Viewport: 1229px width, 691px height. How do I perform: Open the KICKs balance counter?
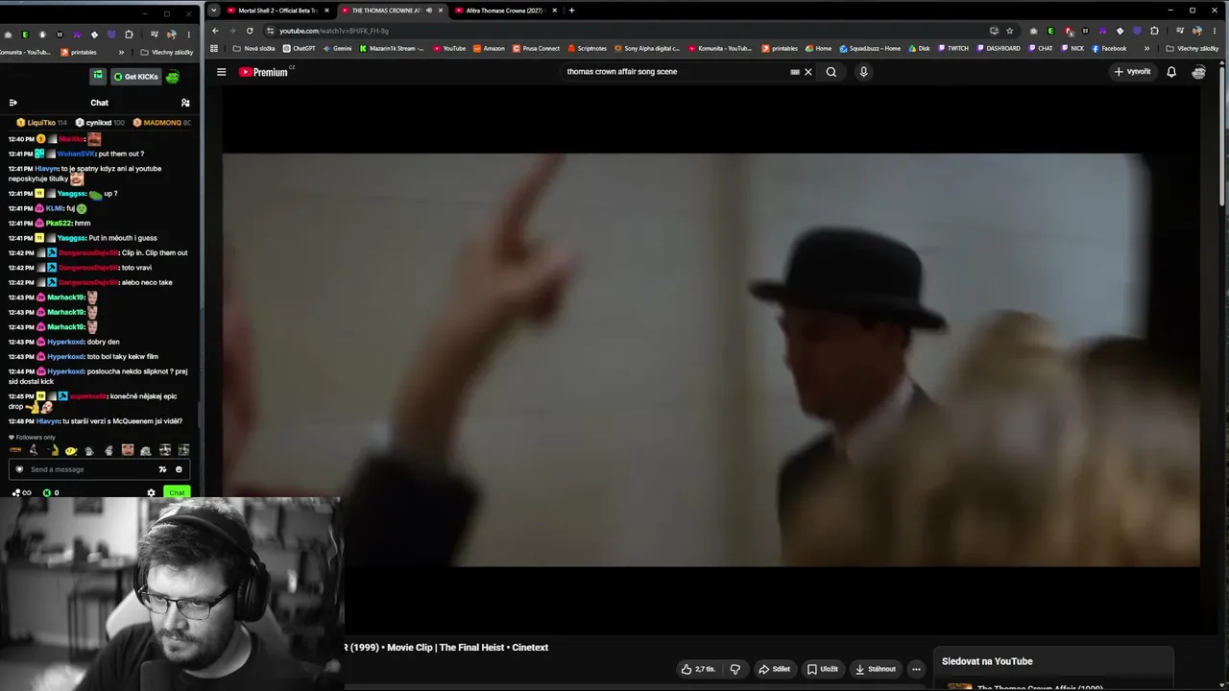[x=51, y=493]
